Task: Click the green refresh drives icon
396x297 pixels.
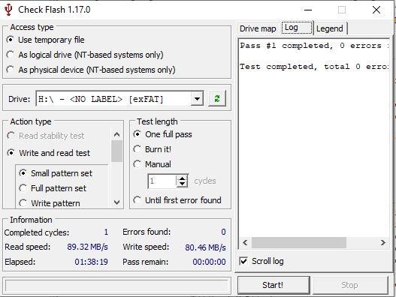Action: [x=217, y=98]
